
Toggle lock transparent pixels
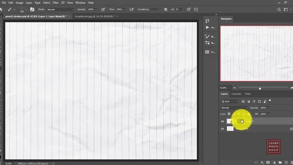coord(229,114)
